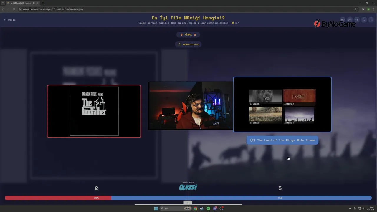
Task: Show hidden system tray icons
Action: click(350, 208)
